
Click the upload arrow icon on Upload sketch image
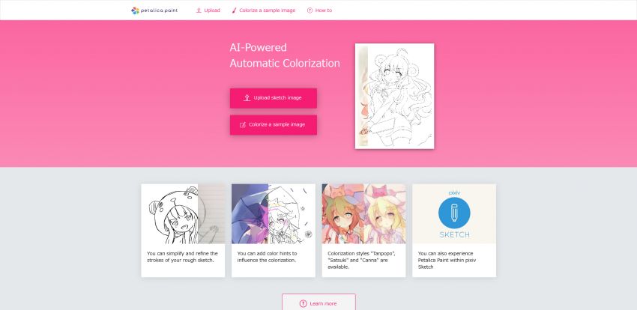247,98
